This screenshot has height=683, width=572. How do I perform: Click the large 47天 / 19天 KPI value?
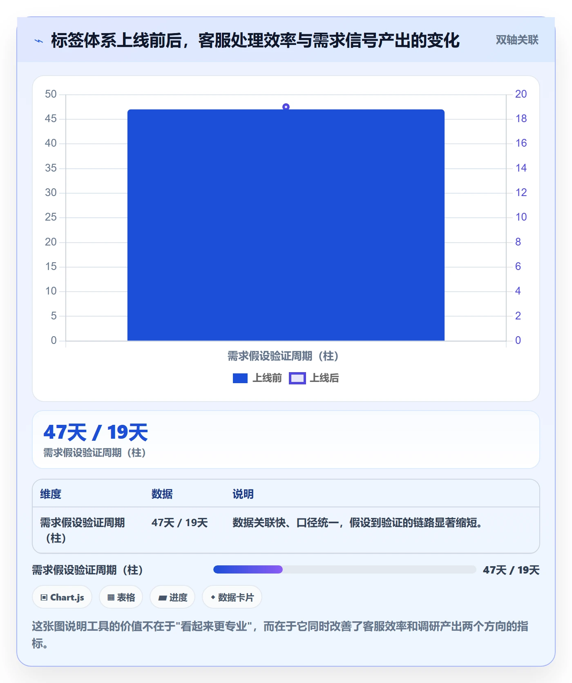click(x=96, y=432)
